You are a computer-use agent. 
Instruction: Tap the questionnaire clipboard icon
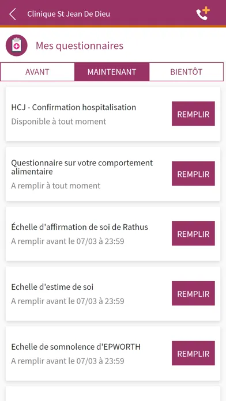coord(16,46)
